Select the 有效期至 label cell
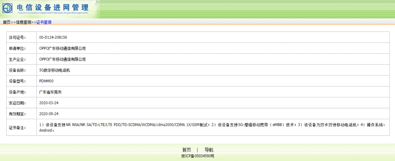 tap(21, 114)
